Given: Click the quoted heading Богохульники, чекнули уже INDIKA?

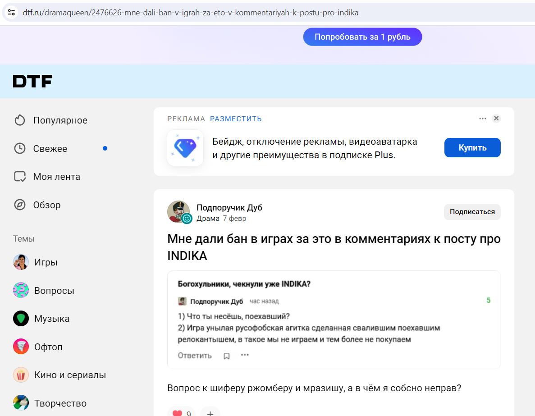Looking at the screenshot, I should [x=244, y=284].
